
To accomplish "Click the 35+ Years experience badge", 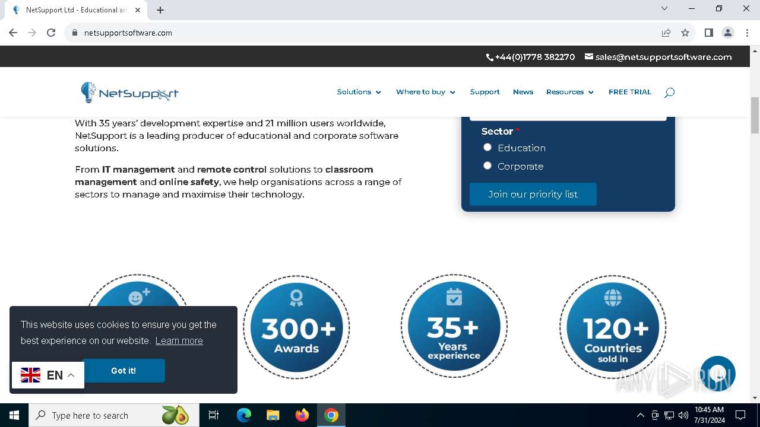I will point(454,326).
